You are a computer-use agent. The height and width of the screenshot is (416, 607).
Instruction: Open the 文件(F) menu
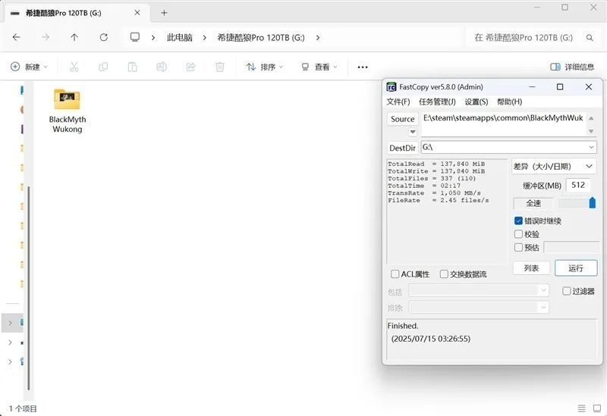(x=398, y=102)
